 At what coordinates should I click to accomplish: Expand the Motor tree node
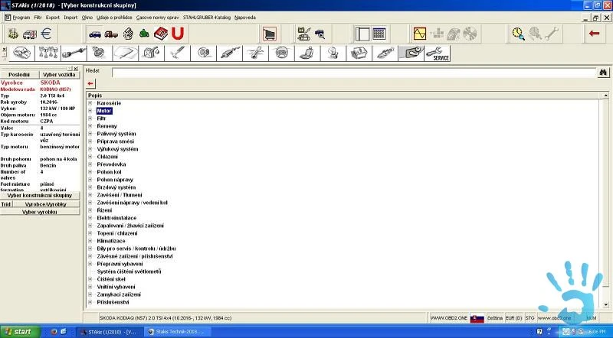click(x=90, y=111)
